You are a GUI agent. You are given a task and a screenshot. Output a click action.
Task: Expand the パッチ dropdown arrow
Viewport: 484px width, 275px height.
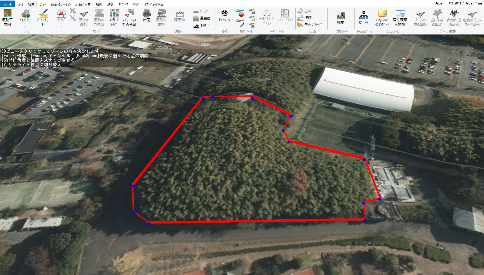(x=61, y=26)
